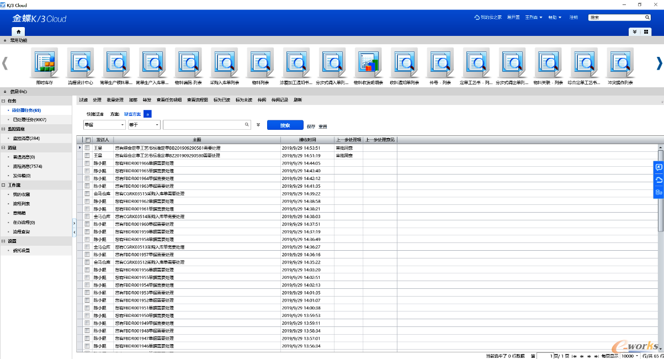
Task: Collapse the 工作流 tree group
Action: [4, 185]
